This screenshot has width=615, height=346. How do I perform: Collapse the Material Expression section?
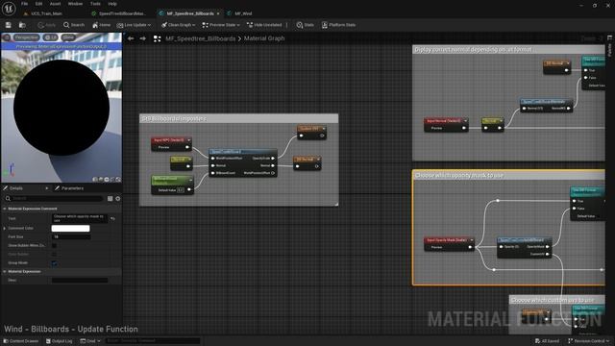click(x=5, y=271)
